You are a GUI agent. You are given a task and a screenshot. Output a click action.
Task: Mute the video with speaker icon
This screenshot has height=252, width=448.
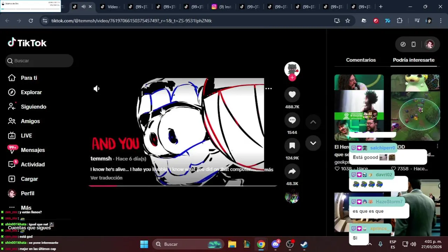click(x=96, y=89)
